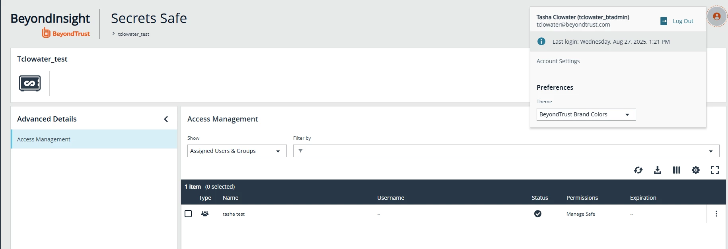Screen dimensions: 728x249
Task: Download the grid contents
Action: [657, 170]
